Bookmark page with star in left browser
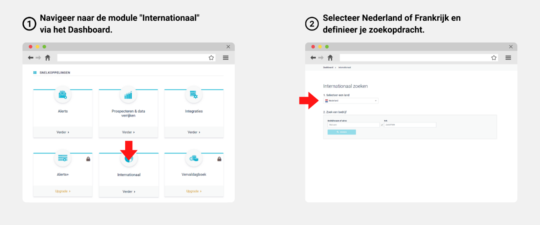The width and height of the screenshot is (540, 225). pyautogui.click(x=211, y=58)
